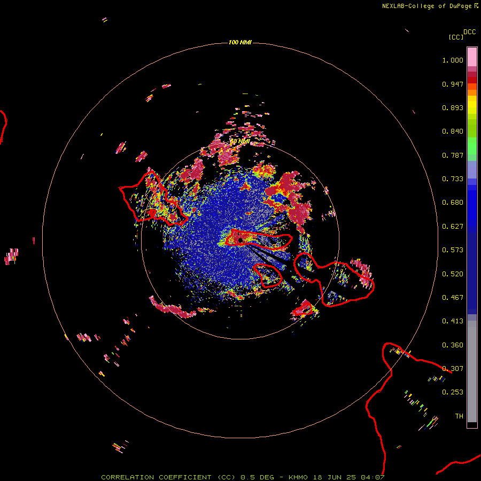This screenshot has height=481, width=481.
Task: Click the 50 NMI range ring label
Action: [240, 141]
